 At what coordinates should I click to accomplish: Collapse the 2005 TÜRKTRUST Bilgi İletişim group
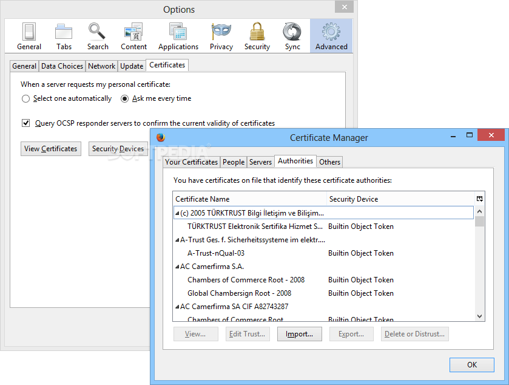177,214
